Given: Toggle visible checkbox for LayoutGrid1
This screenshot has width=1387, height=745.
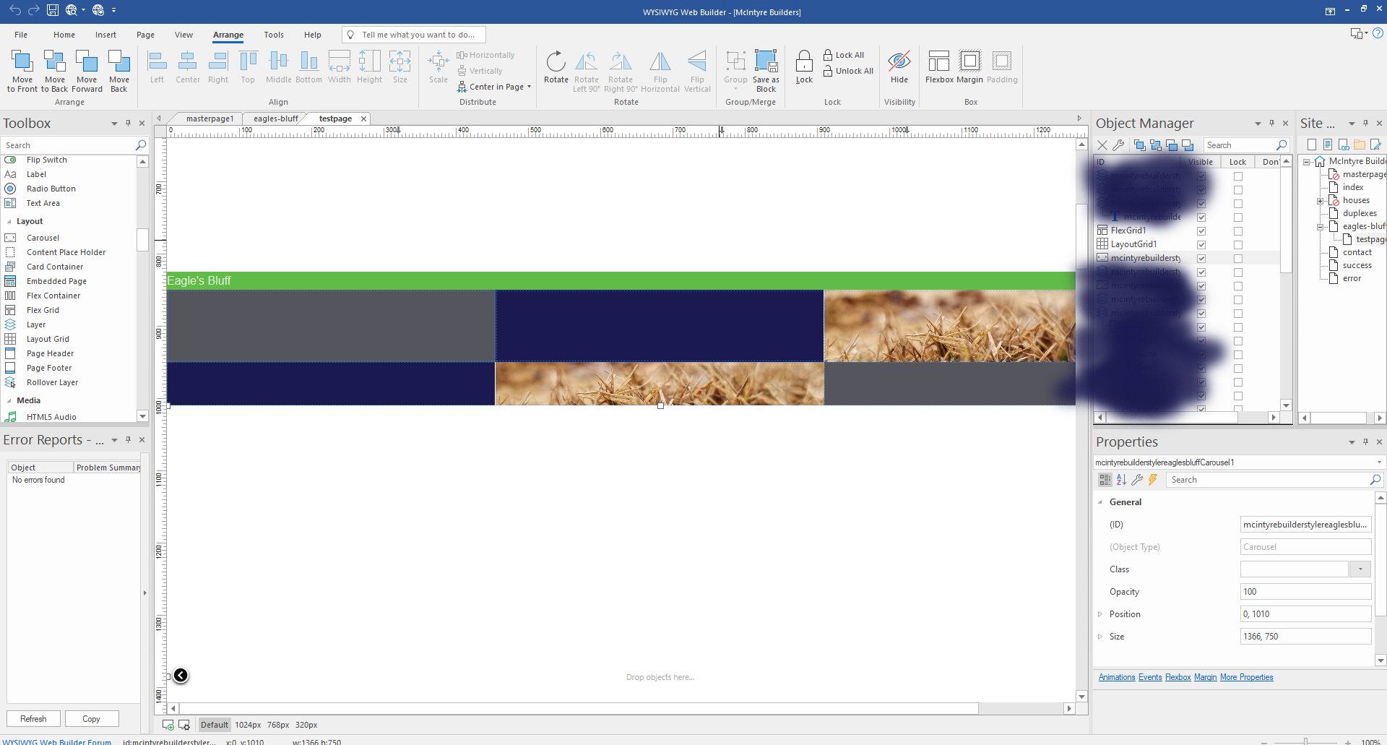Looking at the screenshot, I should pyautogui.click(x=1201, y=245).
